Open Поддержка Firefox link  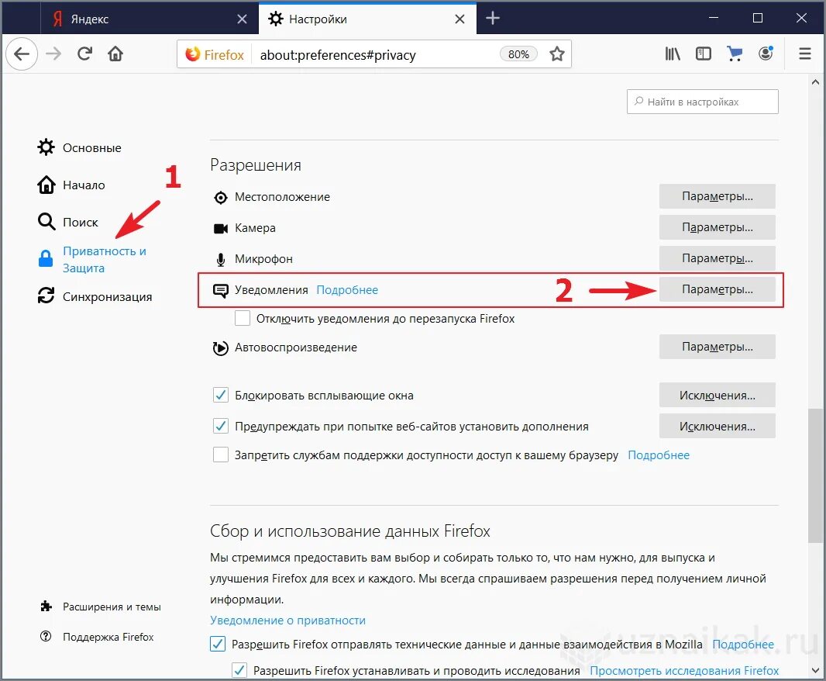pyautogui.click(x=97, y=637)
